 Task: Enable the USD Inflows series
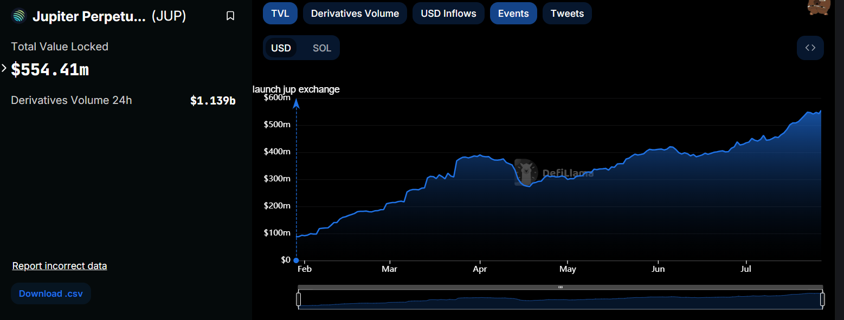point(448,14)
